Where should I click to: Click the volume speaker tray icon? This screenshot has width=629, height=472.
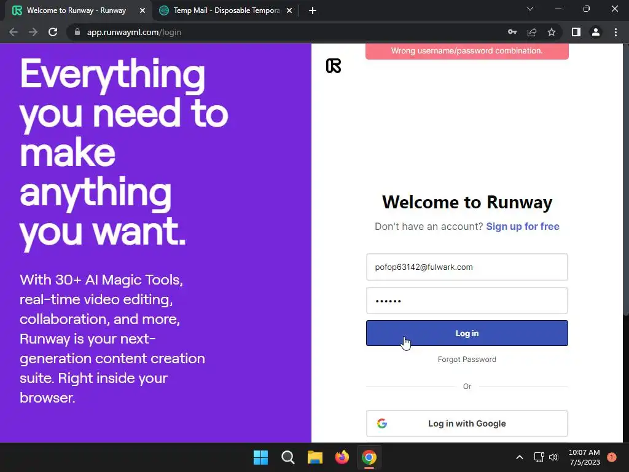553,457
